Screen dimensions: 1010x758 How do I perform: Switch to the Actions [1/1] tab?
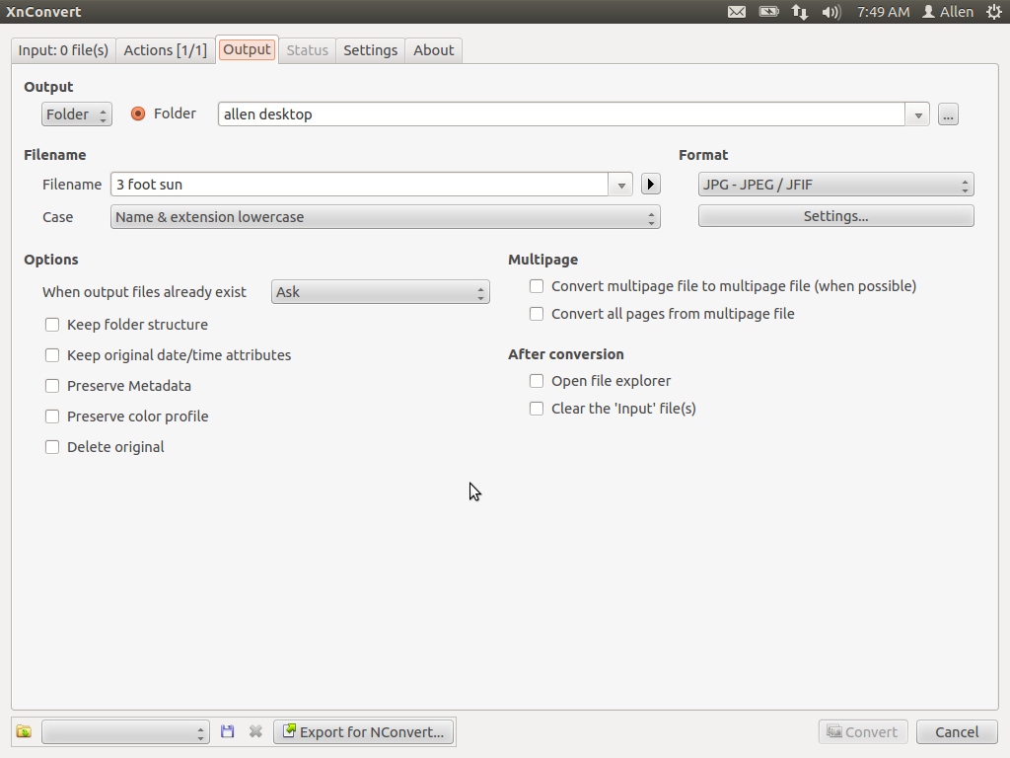pos(166,50)
